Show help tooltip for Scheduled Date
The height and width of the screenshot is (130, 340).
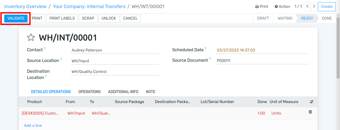coord(205,49)
